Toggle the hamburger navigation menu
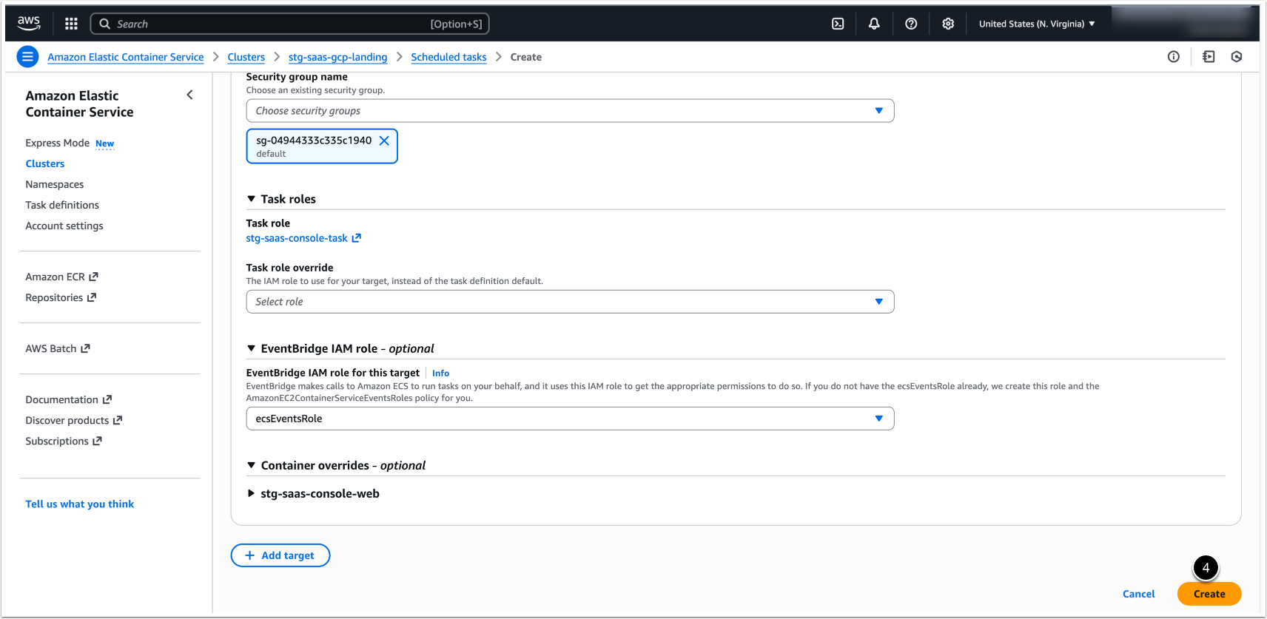Image resolution: width=1267 pixels, height=619 pixels. pyautogui.click(x=27, y=57)
